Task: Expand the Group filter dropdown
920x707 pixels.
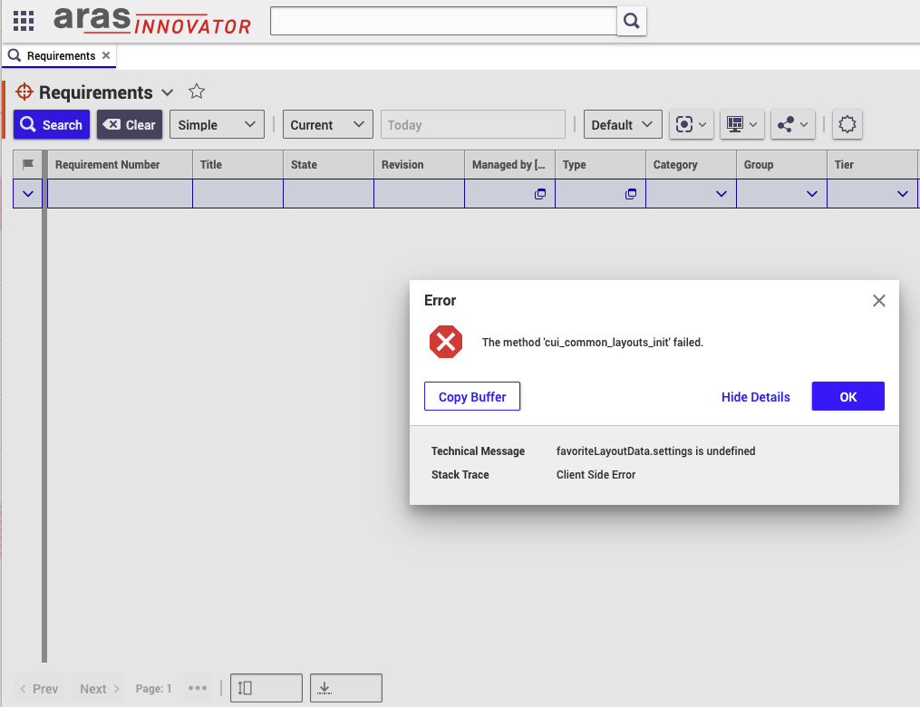Action: coord(812,194)
